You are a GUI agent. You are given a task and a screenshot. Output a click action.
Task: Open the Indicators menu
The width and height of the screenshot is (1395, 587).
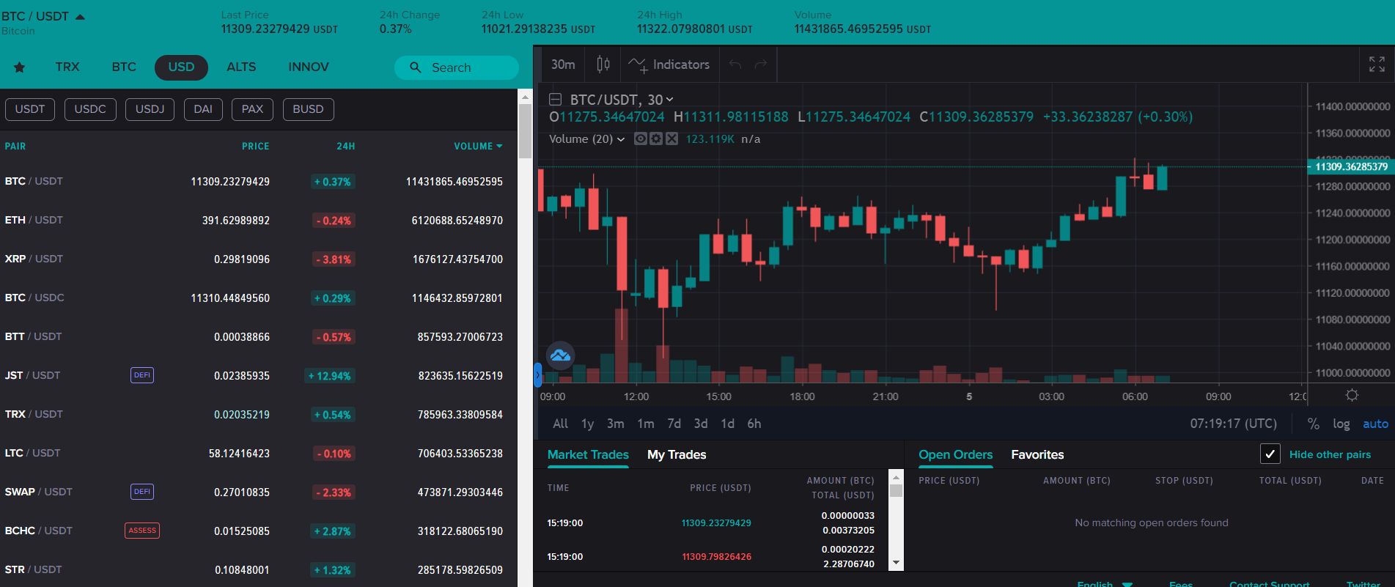[x=669, y=64]
